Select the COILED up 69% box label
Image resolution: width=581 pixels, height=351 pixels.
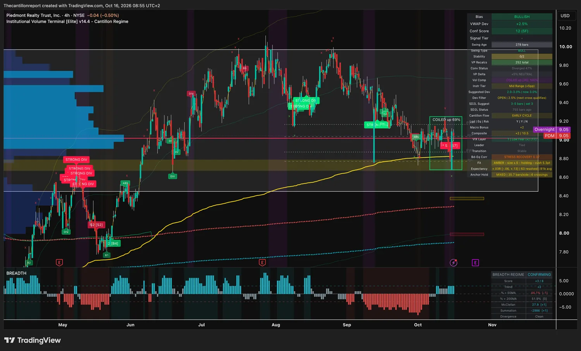pos(446,120)
